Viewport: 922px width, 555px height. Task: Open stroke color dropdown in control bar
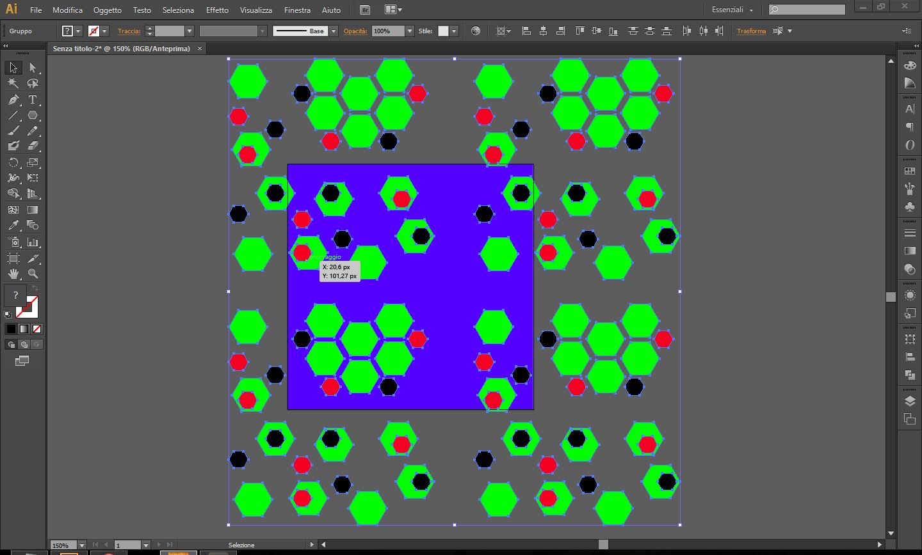[x=104, y=31]
